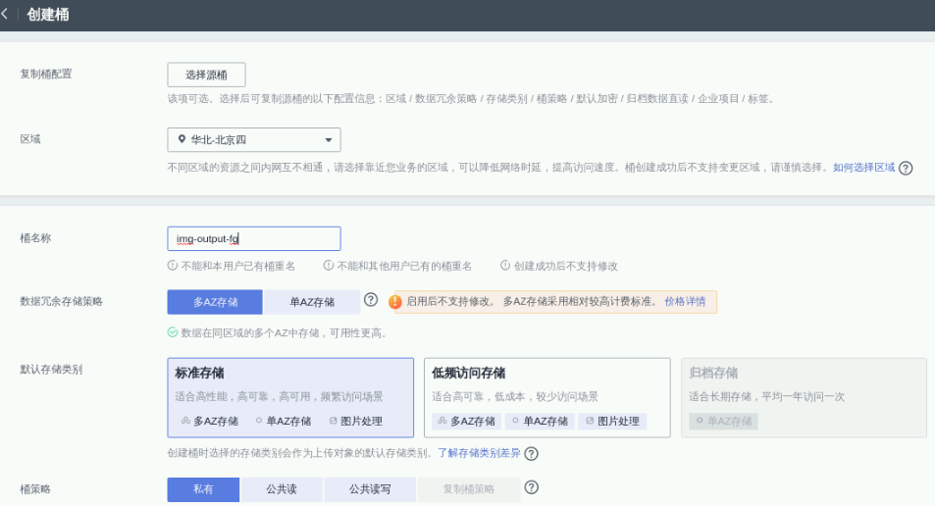Expand region list using dropdown arrow
The image size is (935, 506).
coord(328,141)
